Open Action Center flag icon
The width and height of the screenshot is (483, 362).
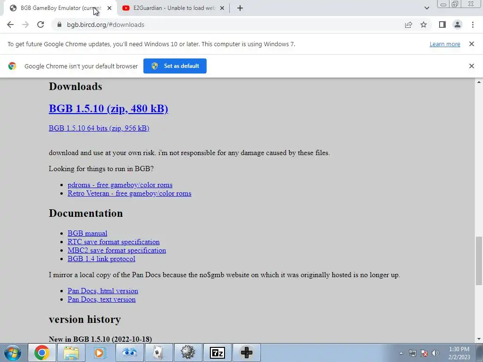coord(424,353)
